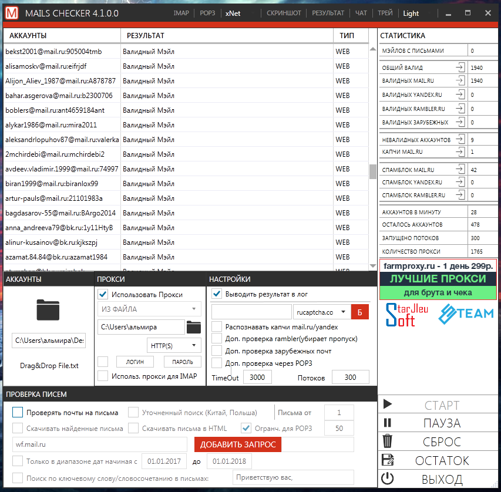Image resolution: width=501 pixels, height=492 pixels.
Task: Open the ИЗ ФАЙЛА proxy source dropdown
Action: tap(149, 309)
